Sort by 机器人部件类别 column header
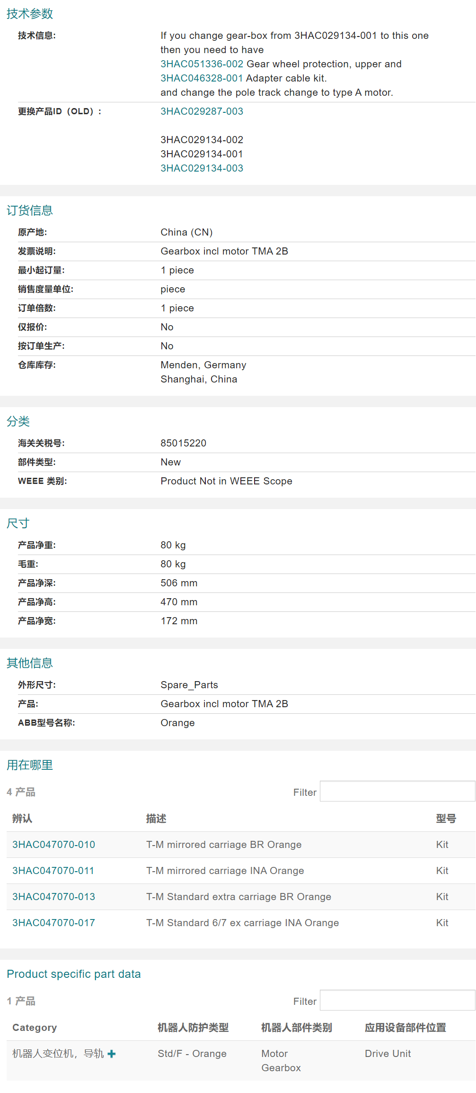Viewport: 476px width, 1093px height. pos(297,1028)
